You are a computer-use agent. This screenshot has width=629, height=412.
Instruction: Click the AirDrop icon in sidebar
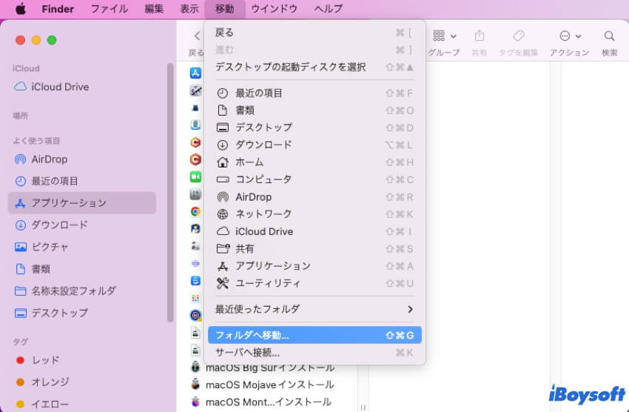coord(20,159)
